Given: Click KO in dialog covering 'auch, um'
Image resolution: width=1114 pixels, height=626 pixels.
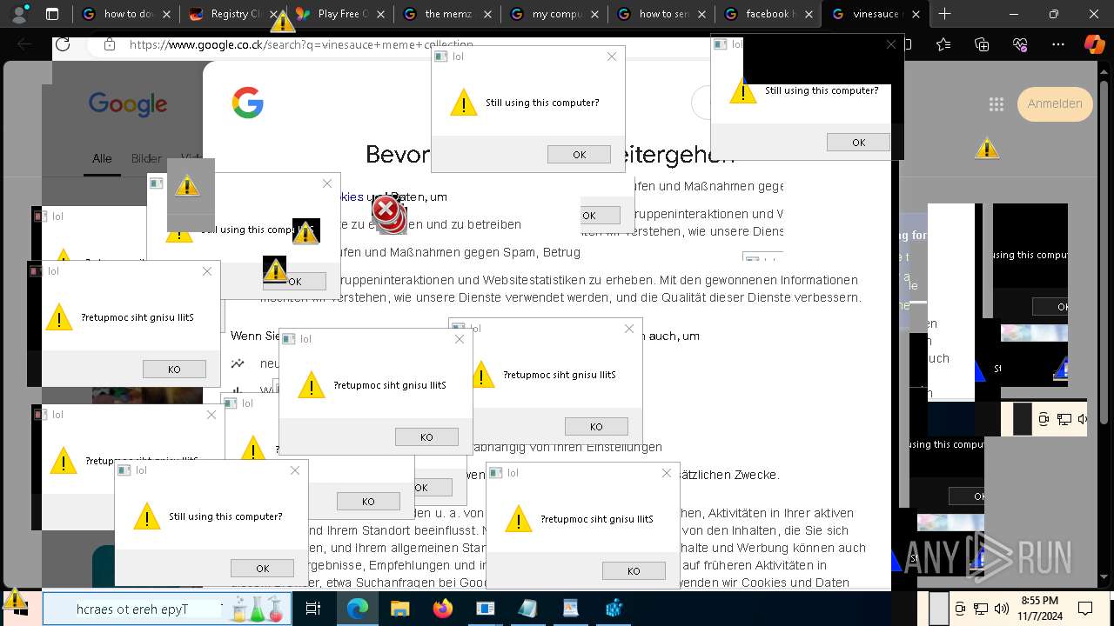Looking at the screenshot, I should [x=596, y=426].
